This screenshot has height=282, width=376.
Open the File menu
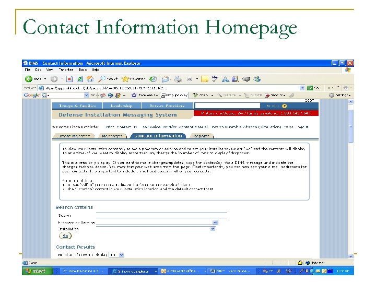click(x=28, y=70)
